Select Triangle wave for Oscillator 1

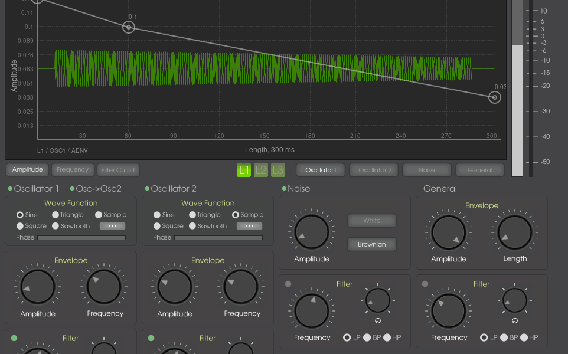click(56, 215)
